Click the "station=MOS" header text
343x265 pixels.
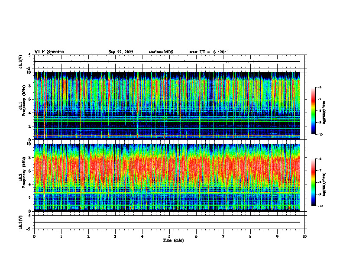pyautogui.click(x=161, y=52)
